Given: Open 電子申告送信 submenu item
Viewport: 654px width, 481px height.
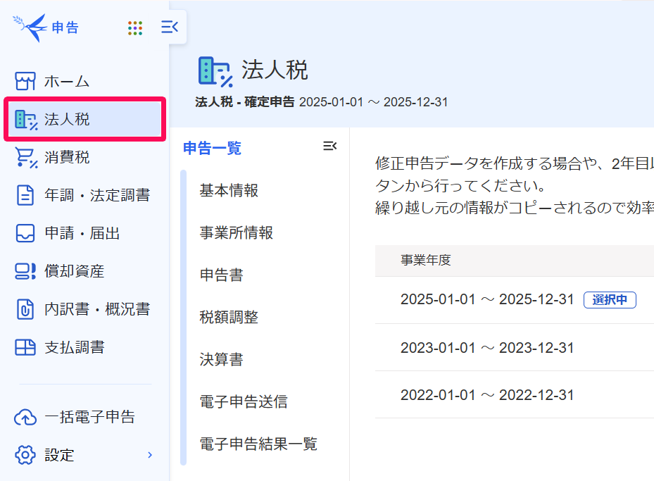Looking at the screenshot, I should pyautogui.click(x=244, y=401).
